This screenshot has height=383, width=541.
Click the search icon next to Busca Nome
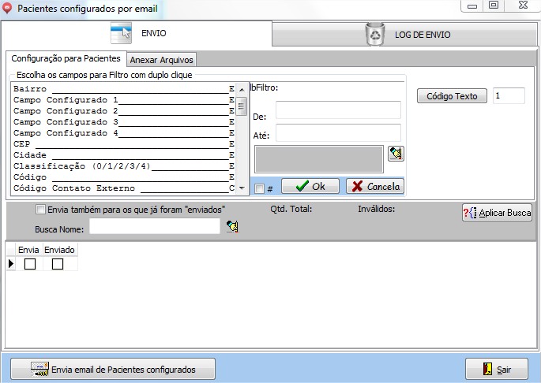click(x=232, y=227)
